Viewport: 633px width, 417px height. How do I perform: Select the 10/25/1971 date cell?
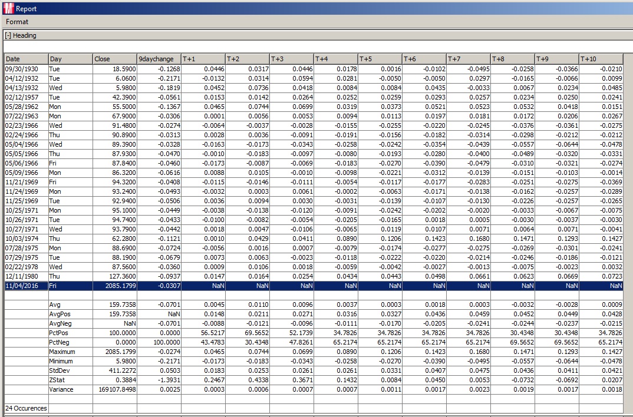27,210
